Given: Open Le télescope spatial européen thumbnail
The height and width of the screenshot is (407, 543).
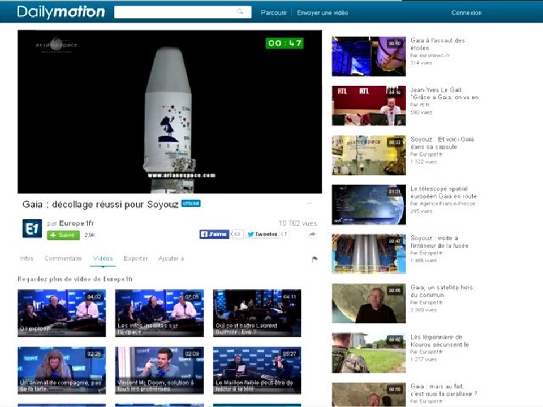Looking at the screenshot, I should click(369, 205).
